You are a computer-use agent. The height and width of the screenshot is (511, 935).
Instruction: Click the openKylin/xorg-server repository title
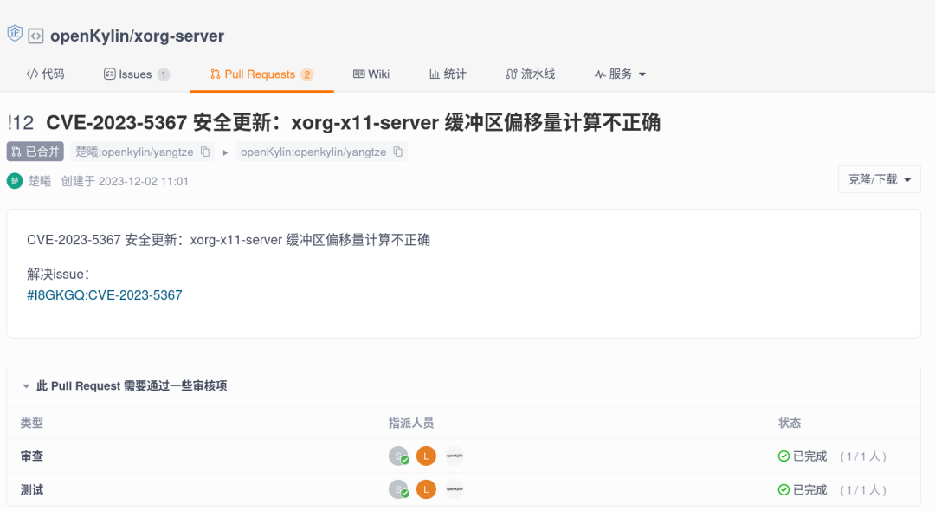[x=137, y=36]
